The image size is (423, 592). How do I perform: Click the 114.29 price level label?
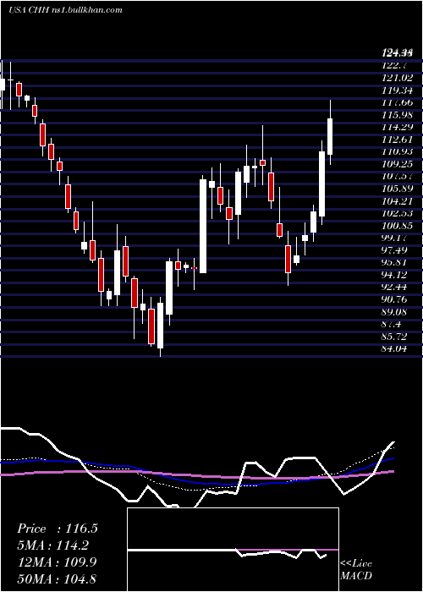coord(398,127)
